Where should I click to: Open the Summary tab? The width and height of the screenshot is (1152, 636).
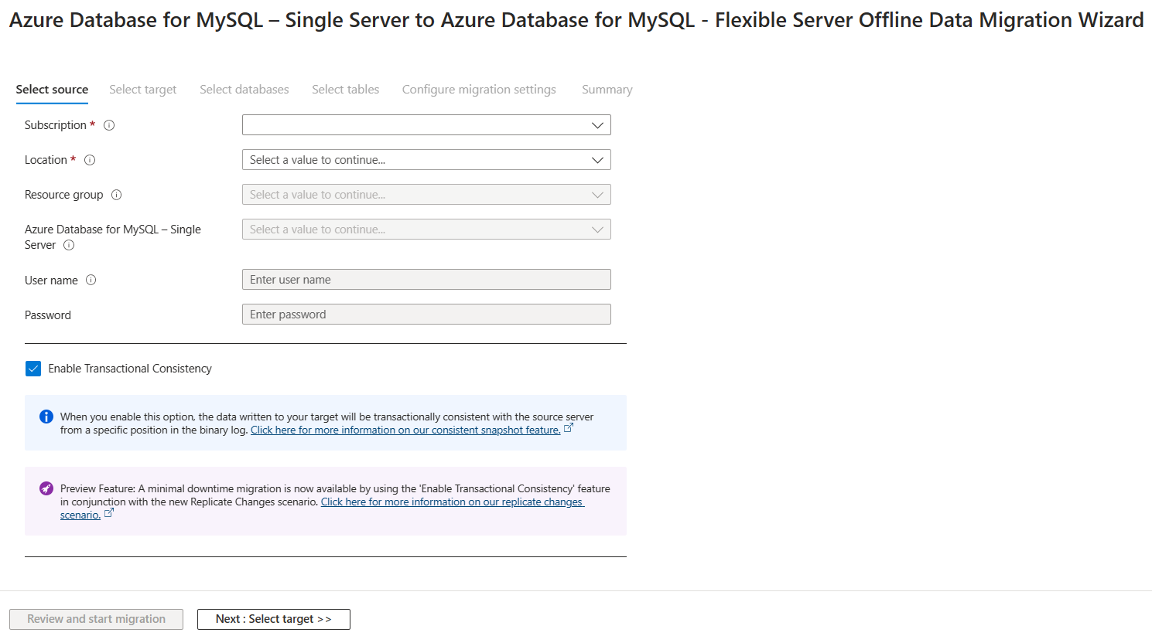(x=607, y=90)
